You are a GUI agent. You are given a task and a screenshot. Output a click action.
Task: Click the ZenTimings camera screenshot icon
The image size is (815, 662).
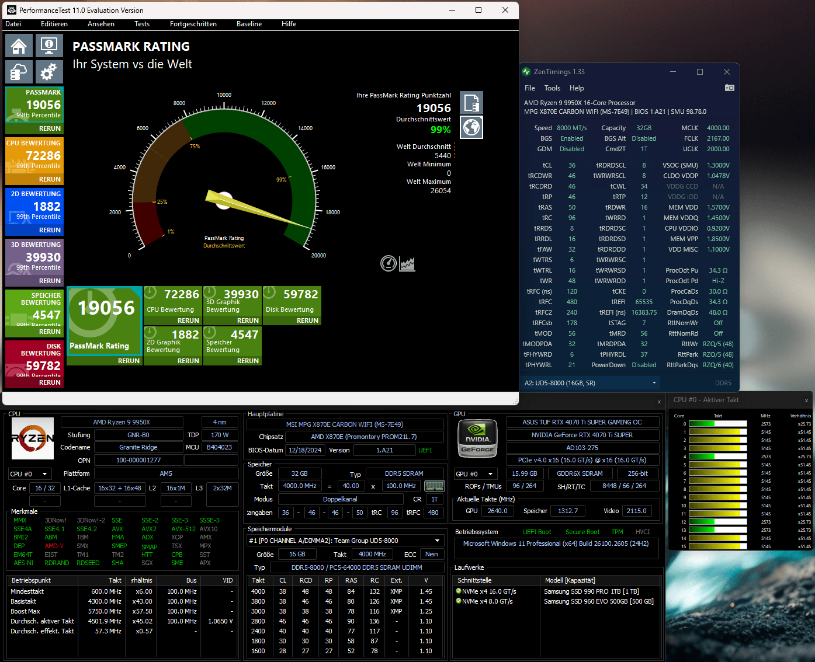pyautogui.click(x=729, y=88)
